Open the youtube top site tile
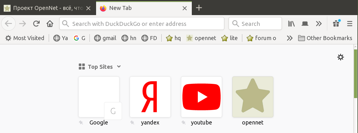The image size is (358, 133). coord(202,97)
